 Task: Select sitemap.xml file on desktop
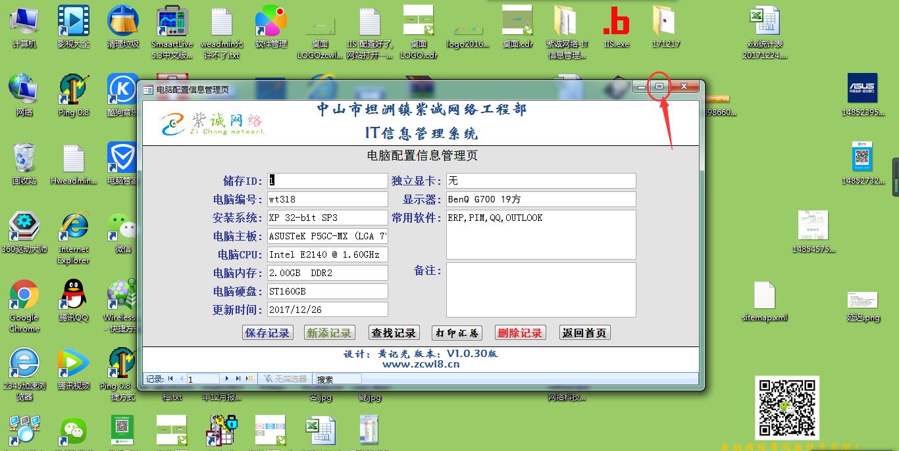pyautogui.click(x=764, y=300)
